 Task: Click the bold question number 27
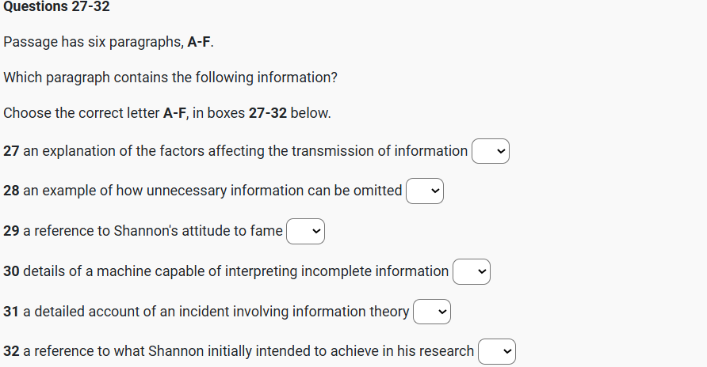click(x=11, y=151)
